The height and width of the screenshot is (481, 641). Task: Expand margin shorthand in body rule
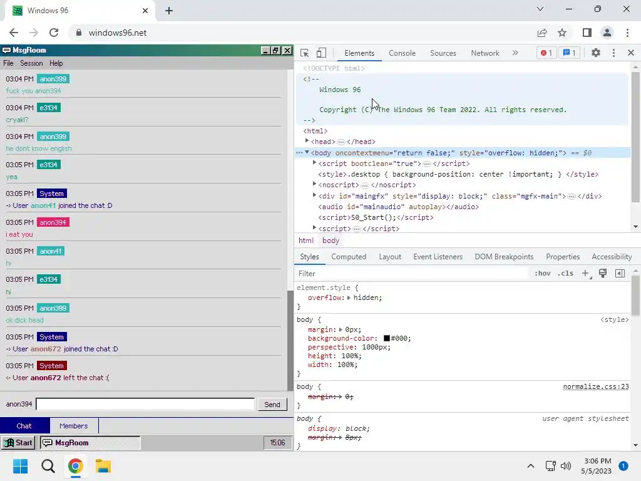(x=341, y=329)
